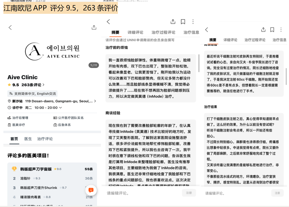Select 详细评论 tab in middle review screen
289x207 pixels.
[135, 32]
